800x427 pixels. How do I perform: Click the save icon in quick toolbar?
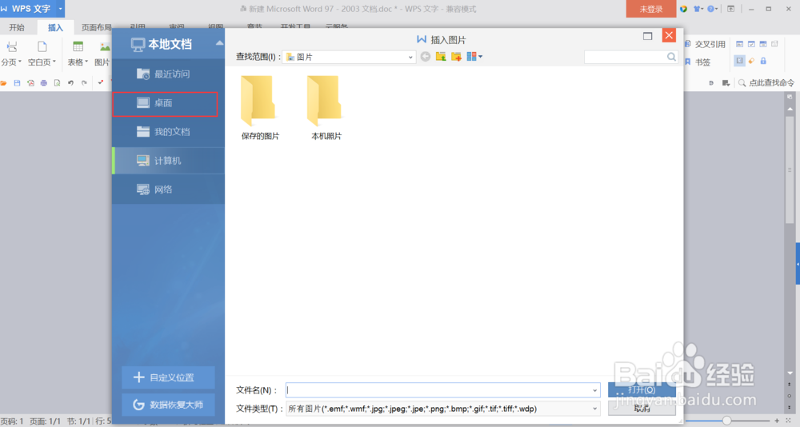(x=17, y=82)
